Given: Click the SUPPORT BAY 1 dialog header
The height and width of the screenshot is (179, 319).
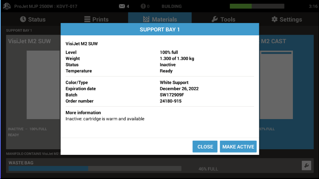Looking at the screenshot, I should (160, 29).
